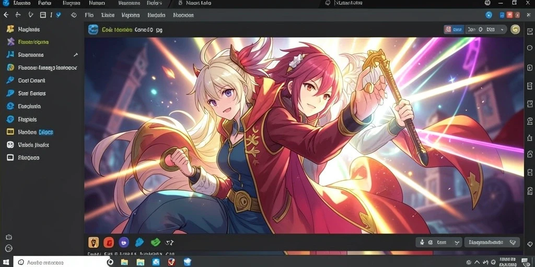
Task: Click the blue tag icon under the image
Action: (x=139, y=242)
